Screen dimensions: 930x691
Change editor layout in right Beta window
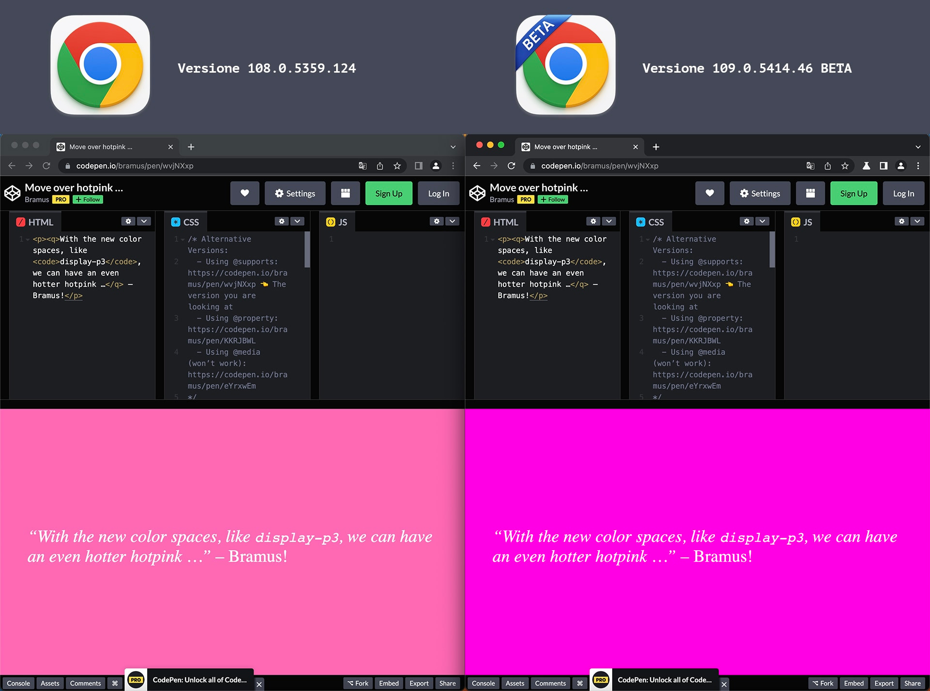[810, 193]
